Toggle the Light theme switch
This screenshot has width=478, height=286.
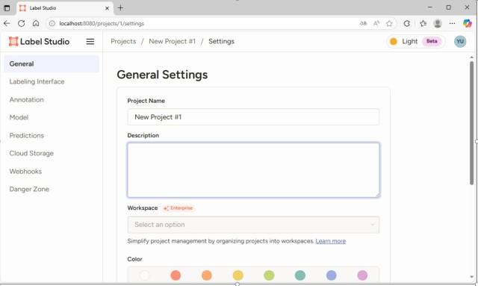coord(416,42)
